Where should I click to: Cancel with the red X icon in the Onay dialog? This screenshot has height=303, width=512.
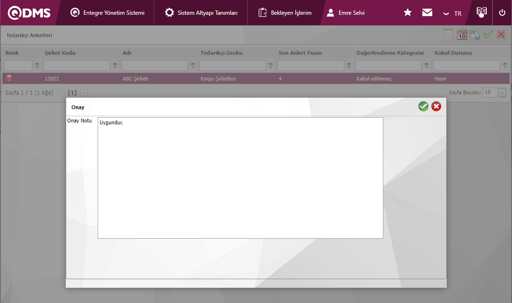coord(436,106)
